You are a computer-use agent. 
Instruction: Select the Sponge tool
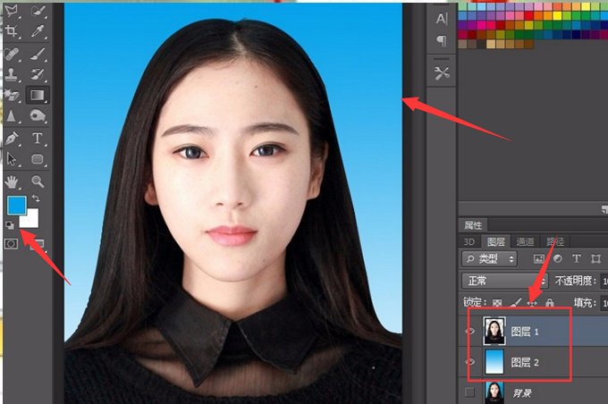pos(38,115)
